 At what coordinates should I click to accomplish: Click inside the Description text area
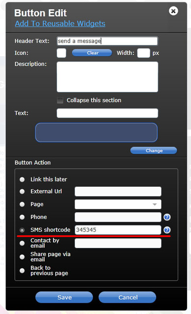(108, 77)
